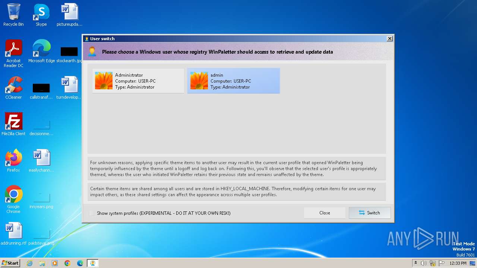Open easilychann... Word document
This screenshot has width=477, height=268.
tap(41, 161)
